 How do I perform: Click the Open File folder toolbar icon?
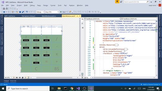[x=17, y=12]
